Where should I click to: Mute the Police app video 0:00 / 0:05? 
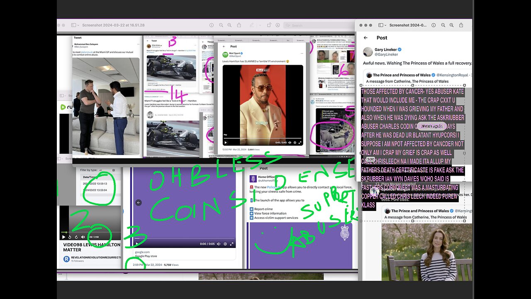pyautogui.click(x=219, y=244)
